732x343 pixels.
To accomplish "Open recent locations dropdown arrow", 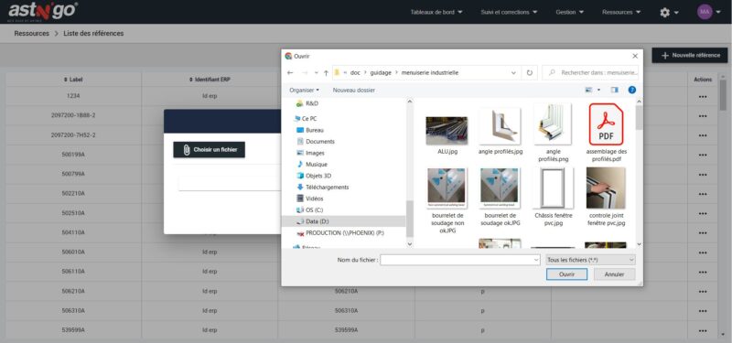I will (316, 73).
